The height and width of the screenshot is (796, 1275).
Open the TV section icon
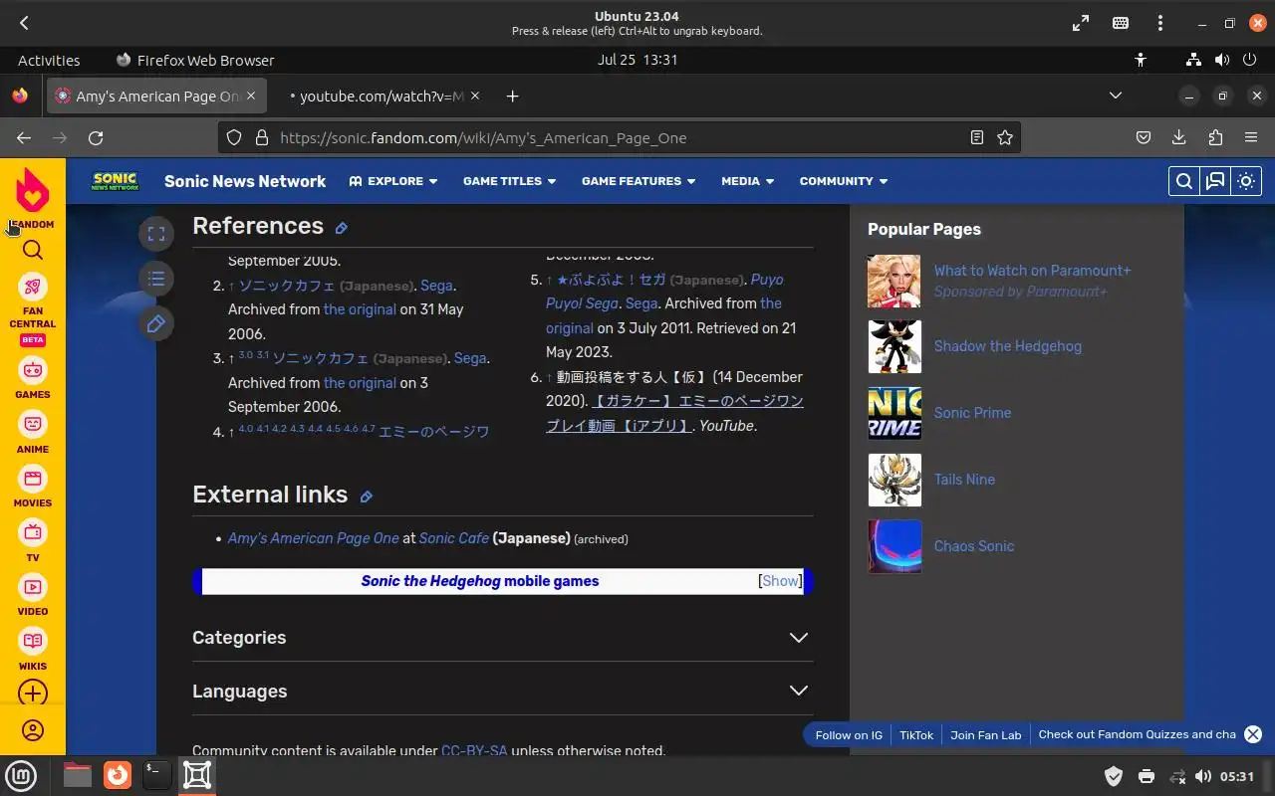pyautogui.click(x=33, y=541)
